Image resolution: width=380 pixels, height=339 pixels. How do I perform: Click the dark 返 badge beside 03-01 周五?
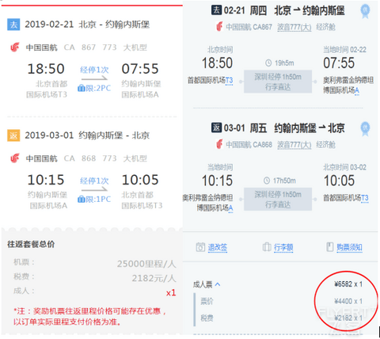pyautogui.click(x=216, y=128)
